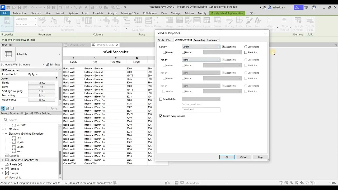Click the Sorting/Grouping Edit... button
The width and height of the screenshot is (338, 190).
(x=41, y=91)
